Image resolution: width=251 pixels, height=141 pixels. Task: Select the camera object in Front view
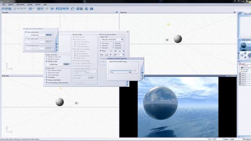coord(77,103)
